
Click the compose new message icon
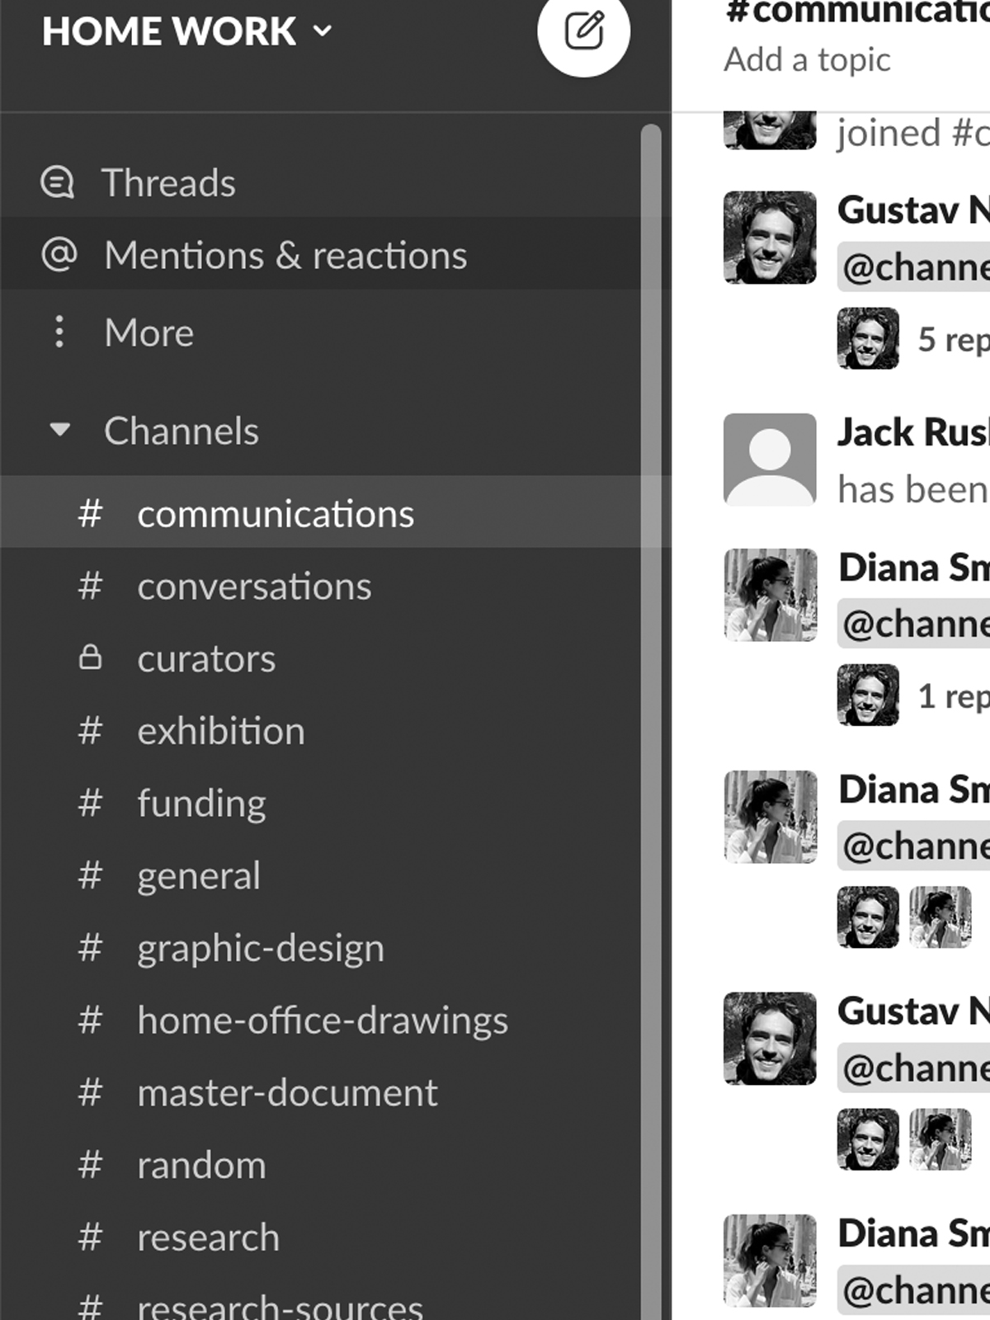click(583, 31)
